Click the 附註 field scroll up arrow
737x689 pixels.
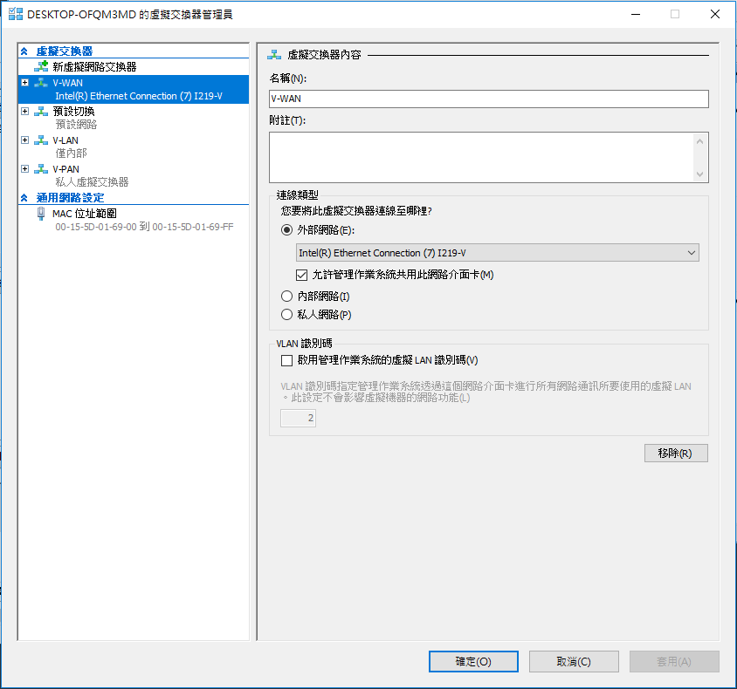700,140
